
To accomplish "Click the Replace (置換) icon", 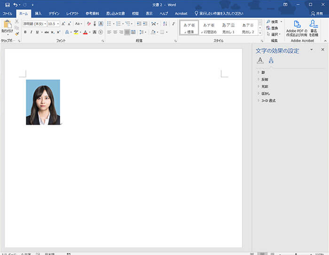I will [x=272, y=28].
